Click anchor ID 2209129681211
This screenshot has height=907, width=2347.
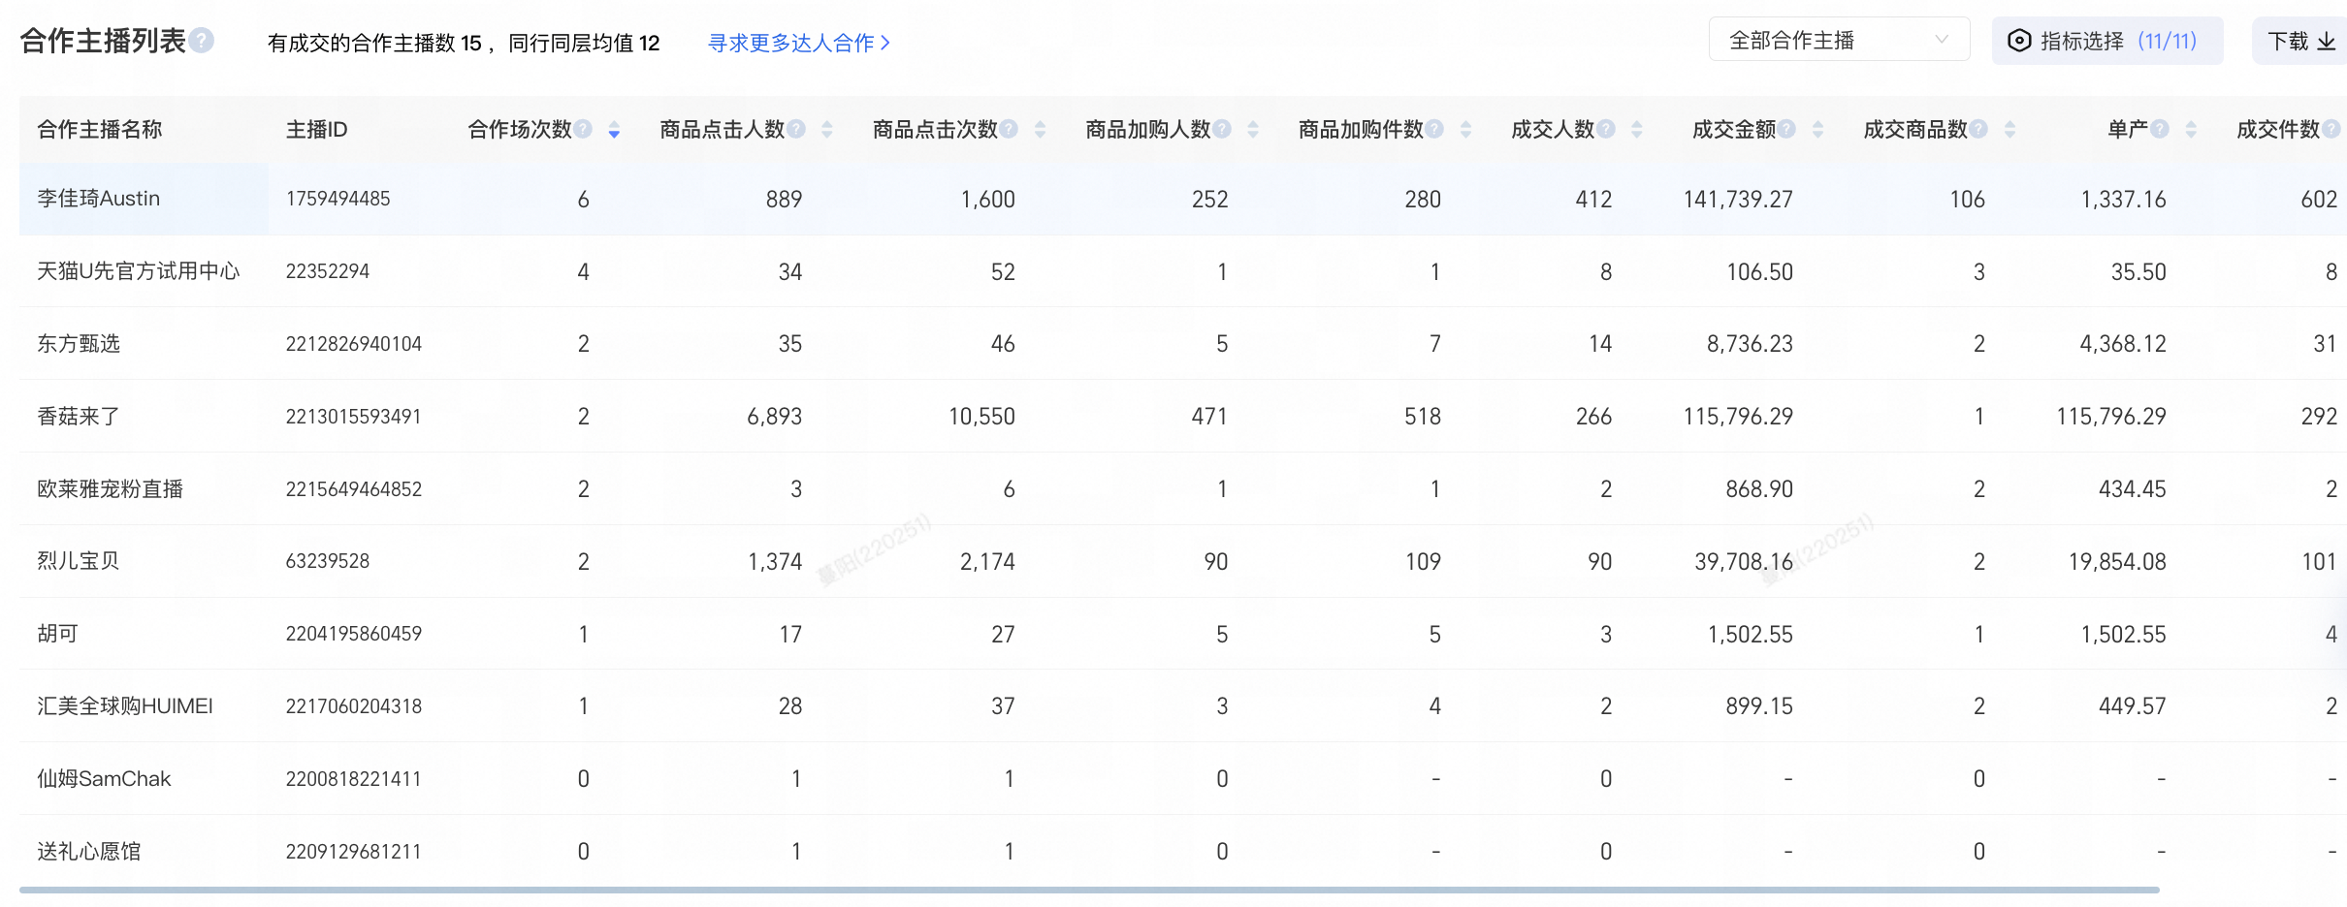pos(353,852)
